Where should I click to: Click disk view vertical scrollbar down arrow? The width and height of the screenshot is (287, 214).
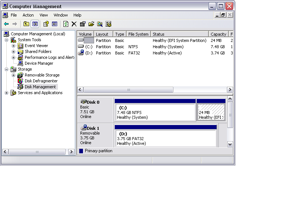coord(230,144)
